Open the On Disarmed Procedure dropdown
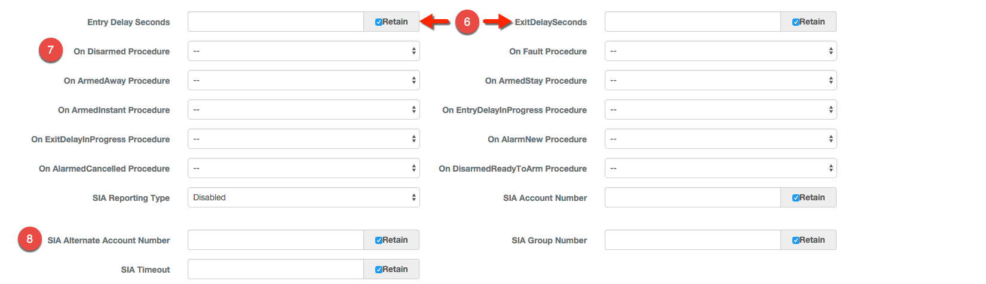 pyautogui.click(x=304, y=51)
